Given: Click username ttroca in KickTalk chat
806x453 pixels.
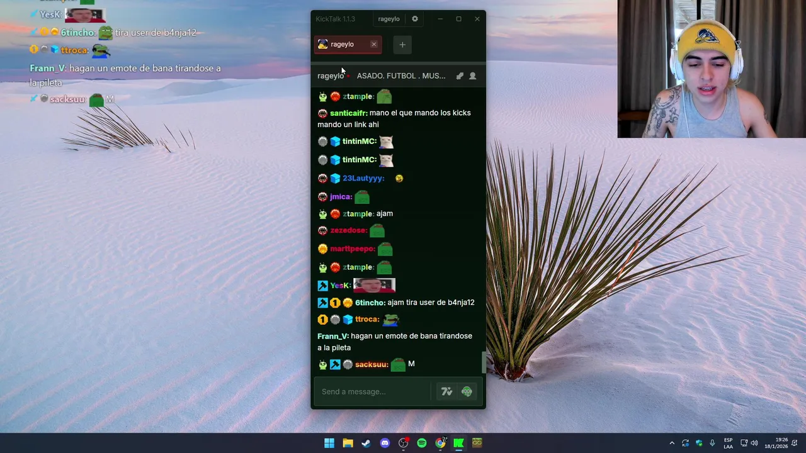Looking at the screenshot, I should 367,320.
